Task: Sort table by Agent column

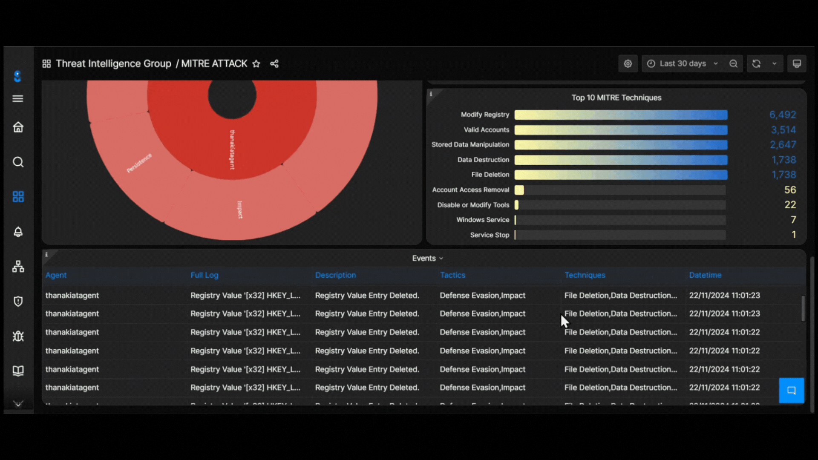Action: click(56, 275)
